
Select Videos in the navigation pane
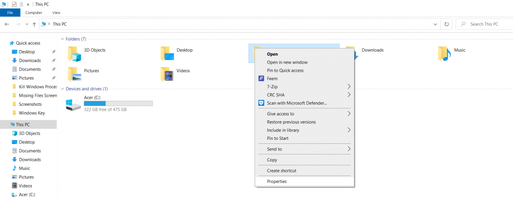(x=25, y=185)
